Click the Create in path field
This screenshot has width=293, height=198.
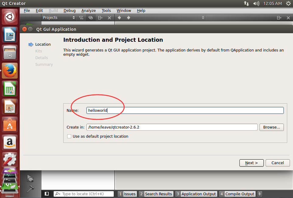pyautogui.click(x=172, y=127)
